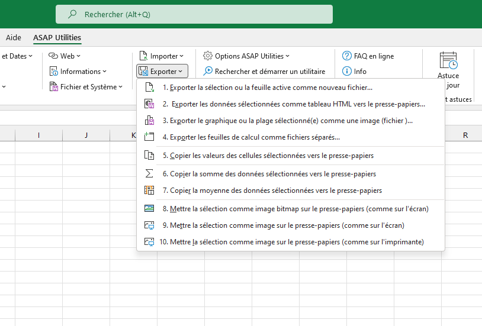Select column R header

[465, 135]
